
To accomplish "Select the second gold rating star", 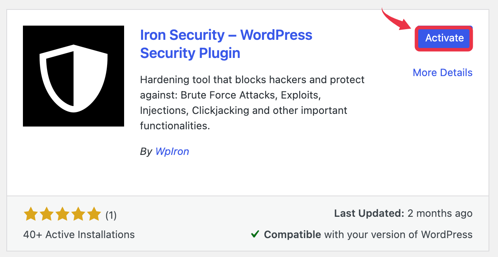I will click(x=47, y=215).
